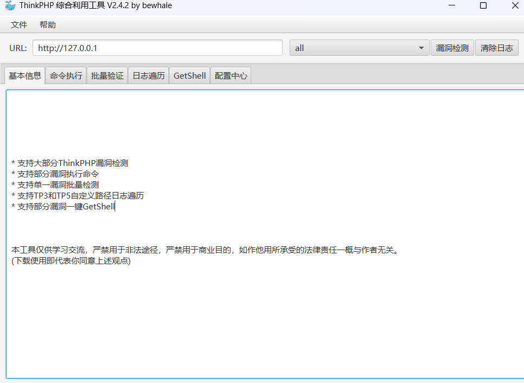Switch to the 命令执行 tab
This screenshot has height=383, width=524.
(x=66, y=75)
